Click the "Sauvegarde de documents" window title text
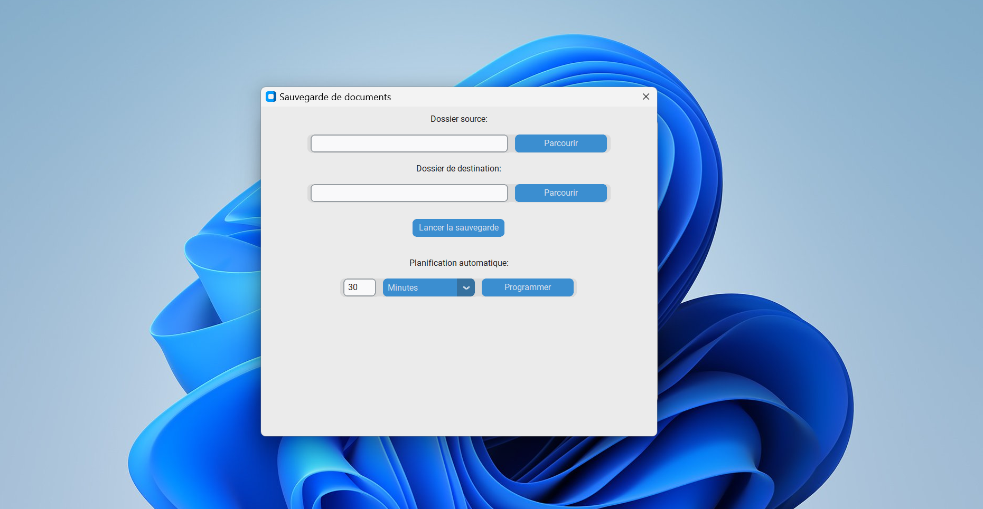The height and width of the screenshot is (509, 983). click(x=335, y=97)
